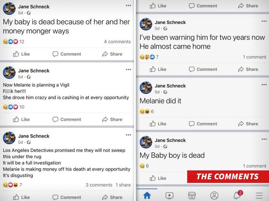Viewport: 269px width, 201px height.
Task: Open three-dot menu on 'My Baby boy is dead' post
Action: 264,139
